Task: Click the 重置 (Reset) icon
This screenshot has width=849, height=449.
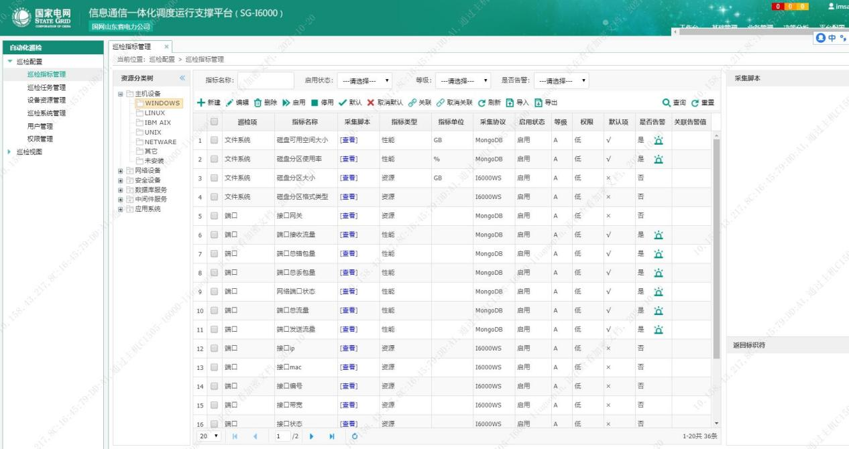Action: click(695, 103)
